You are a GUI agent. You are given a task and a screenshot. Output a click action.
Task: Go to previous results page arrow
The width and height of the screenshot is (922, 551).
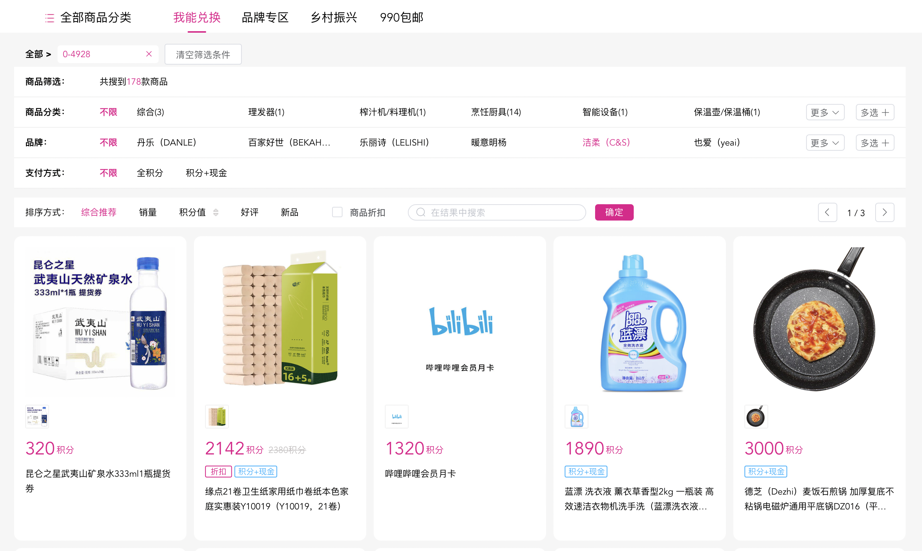click(827, 212)
